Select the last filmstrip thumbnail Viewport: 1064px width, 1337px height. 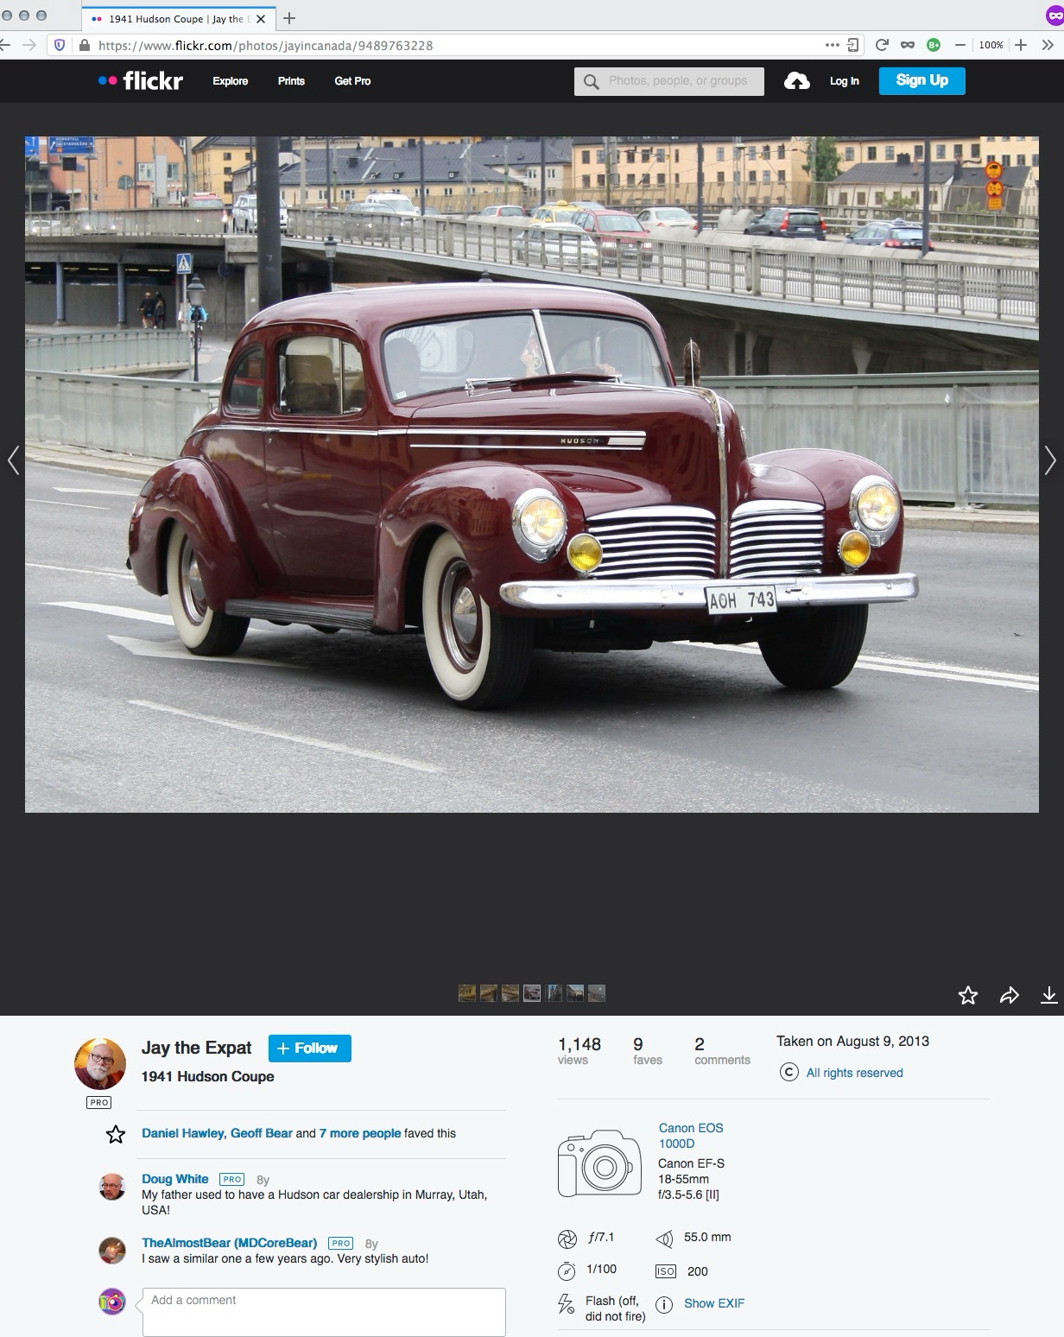click(597, 993)
